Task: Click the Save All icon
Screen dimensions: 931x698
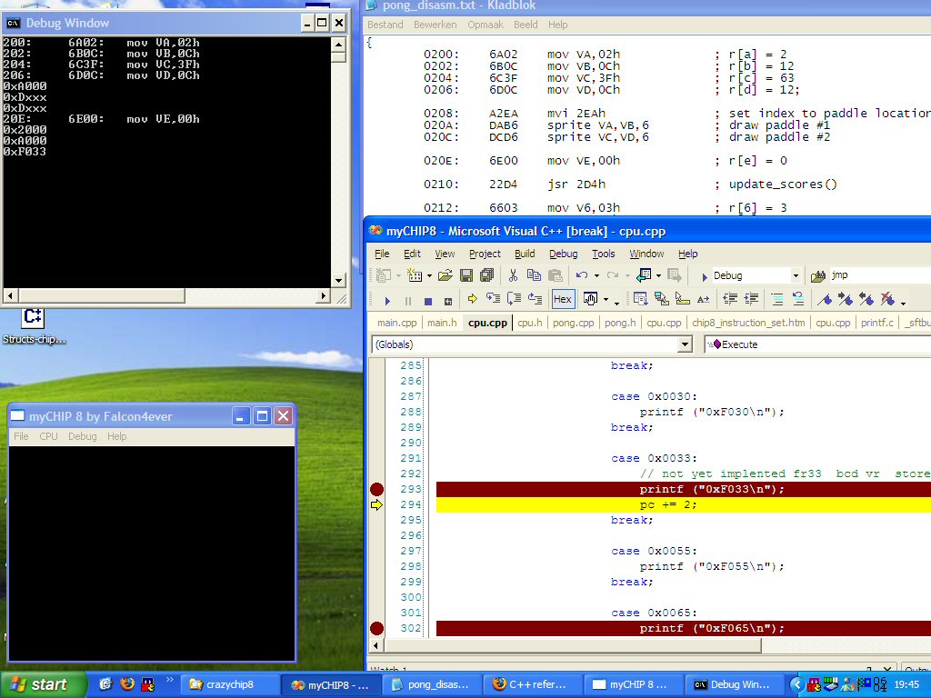Action: coord(486,275)
